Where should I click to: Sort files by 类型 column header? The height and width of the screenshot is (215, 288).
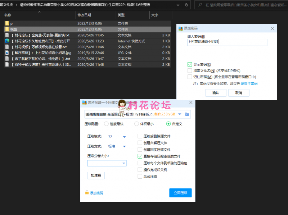[x=121, y=15]
